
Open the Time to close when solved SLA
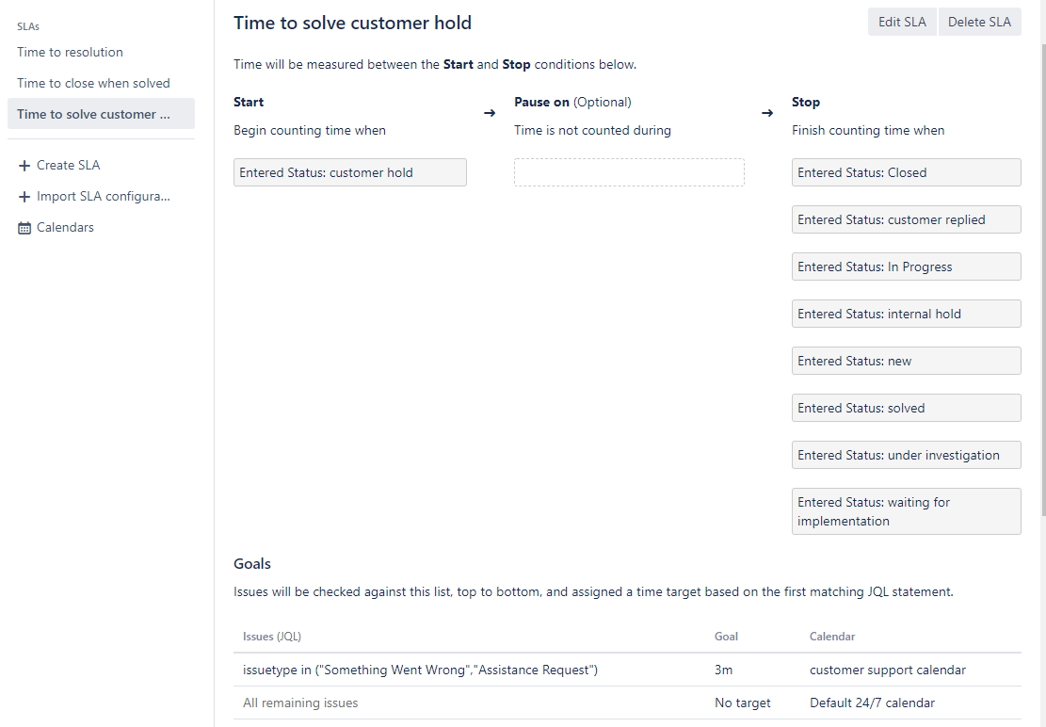click(93, 84)
